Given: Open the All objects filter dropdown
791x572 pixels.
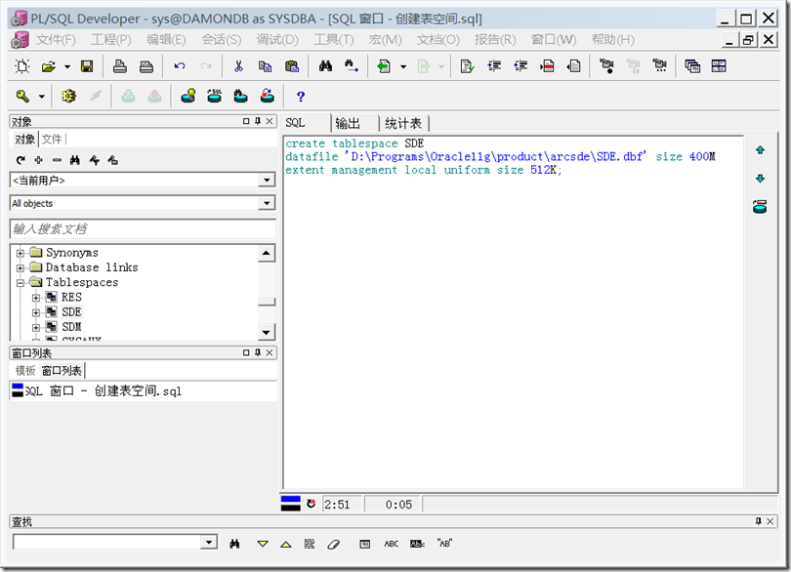Looking at the screenshot, I should [x=266, y=203].
